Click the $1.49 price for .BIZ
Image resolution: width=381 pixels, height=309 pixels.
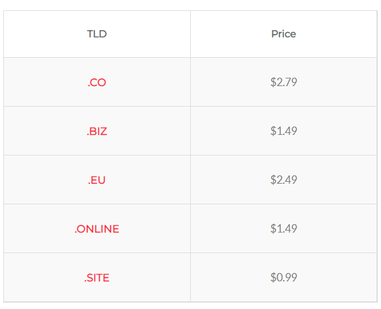283,131
